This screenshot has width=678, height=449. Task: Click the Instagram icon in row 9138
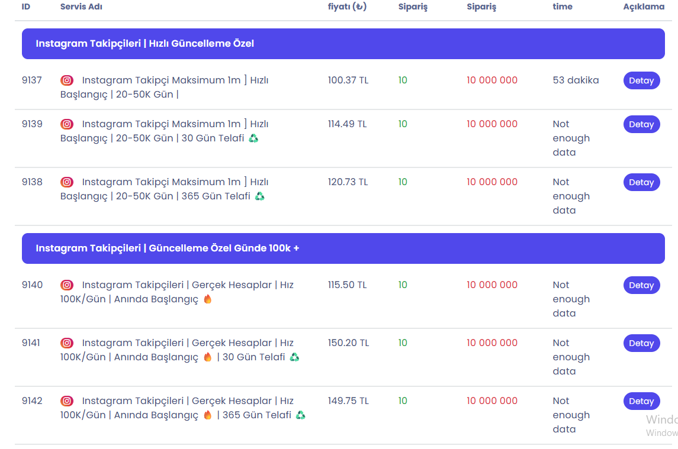click(x=66, y=182)
